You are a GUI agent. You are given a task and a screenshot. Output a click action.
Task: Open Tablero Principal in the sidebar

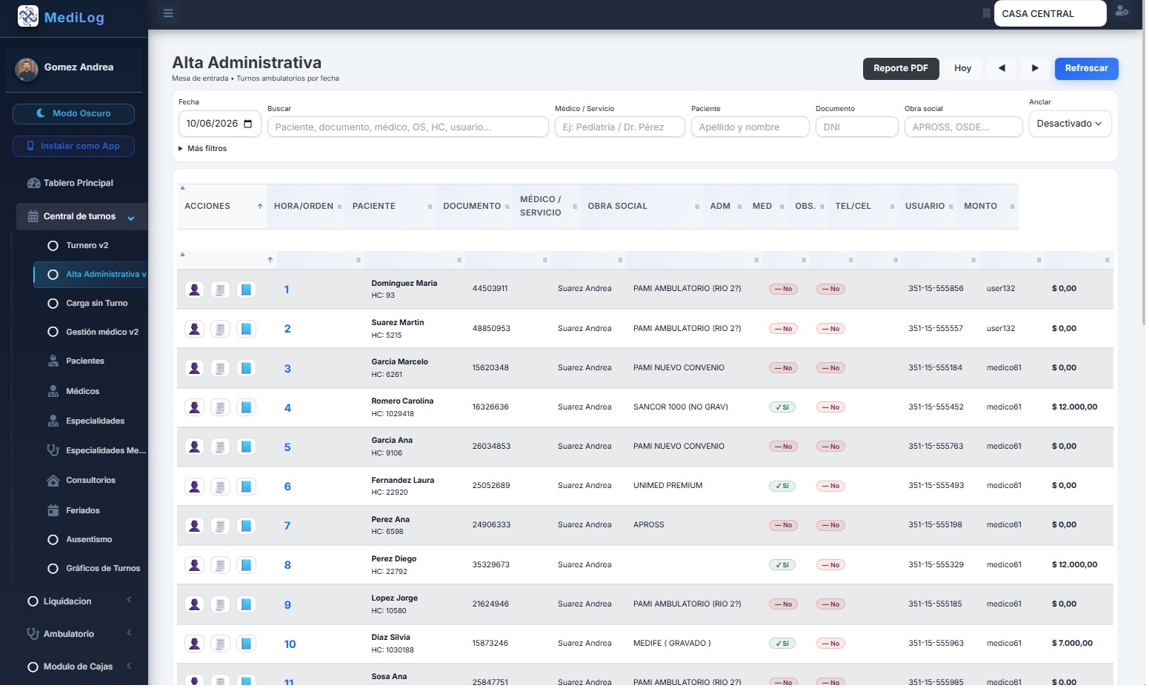tap(79, 183)
